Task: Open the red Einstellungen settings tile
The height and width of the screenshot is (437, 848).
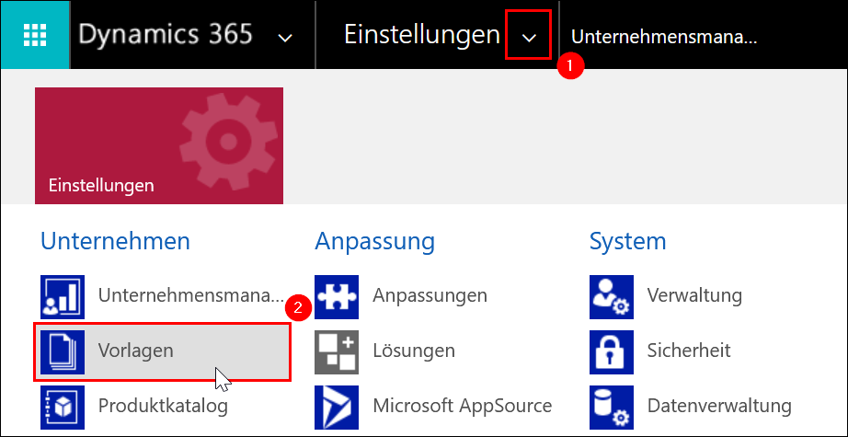Action: [159, 145]
